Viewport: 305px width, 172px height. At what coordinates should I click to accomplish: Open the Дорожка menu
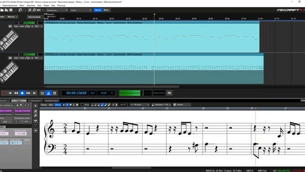[31, 5]
